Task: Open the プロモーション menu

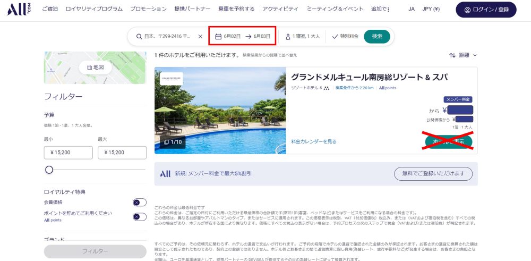Action: pos(148,9)
